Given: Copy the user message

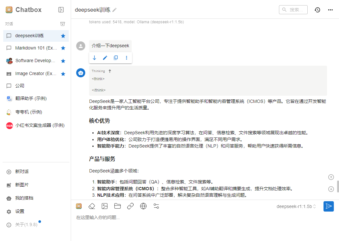Looking at the screenshot, I should [116, 58].
